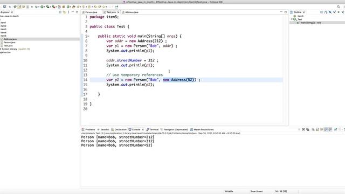Toggle Hide Static Members in Outline toolbar
The image size is (345, 194).
click(x=334, y=12)
